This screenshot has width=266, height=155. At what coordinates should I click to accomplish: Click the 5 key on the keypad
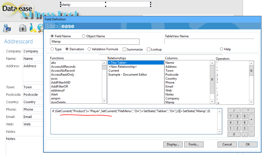click(237, 122)
